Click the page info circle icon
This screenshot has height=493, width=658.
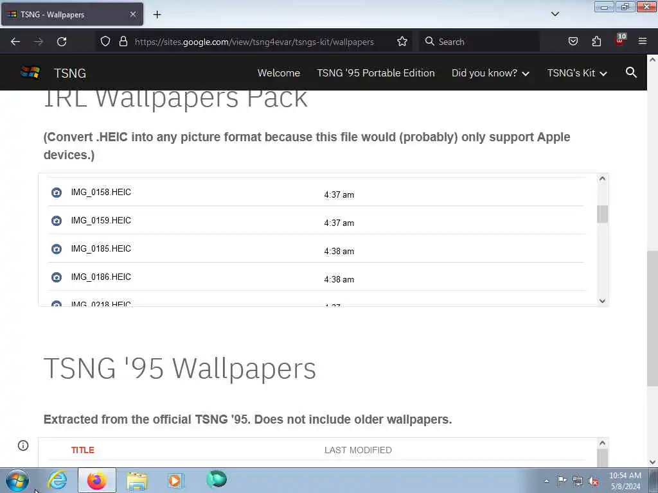[x=23, y=445]
